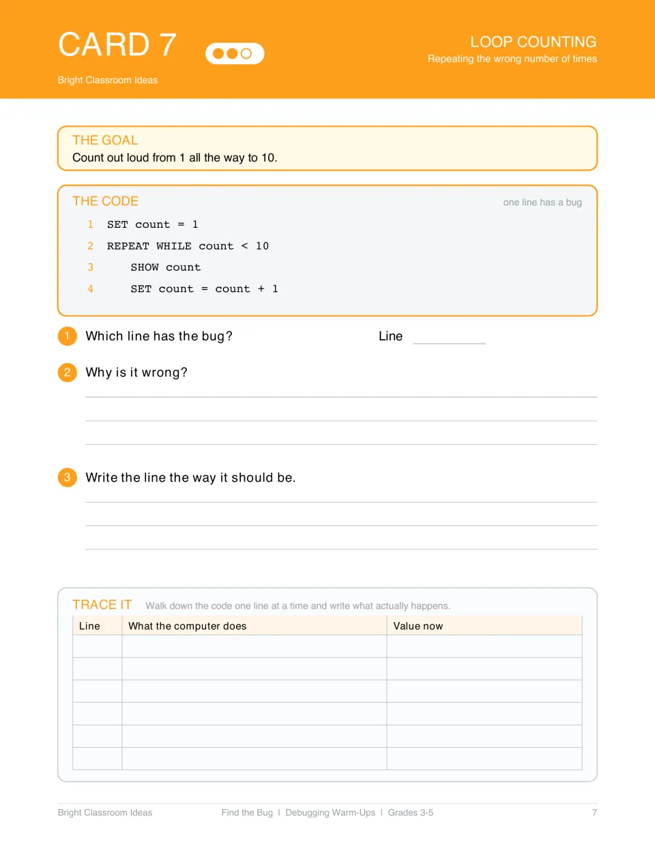Click the first empty 'Value now' cell
Screen dimensions: 655x848
(484, 646)
